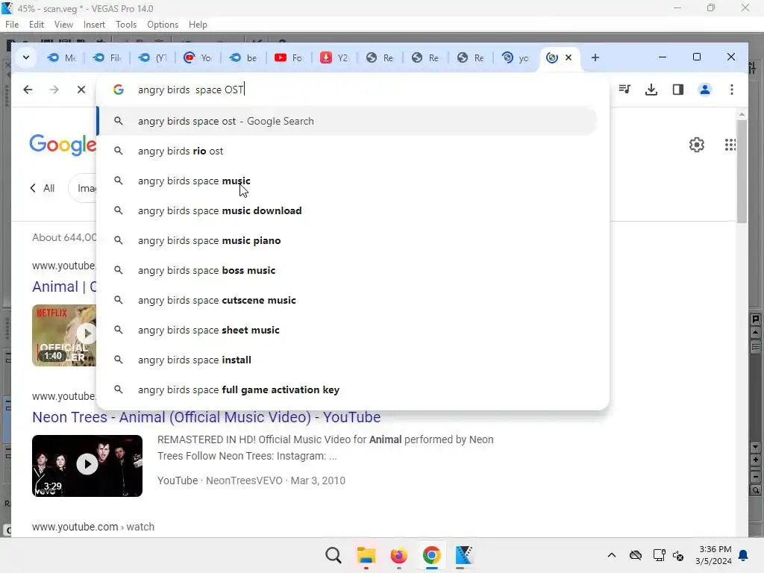Switch to the '(YT' tab
This screenshot has width=764, height=573.
pyautogui.click(x=152, y=57)
